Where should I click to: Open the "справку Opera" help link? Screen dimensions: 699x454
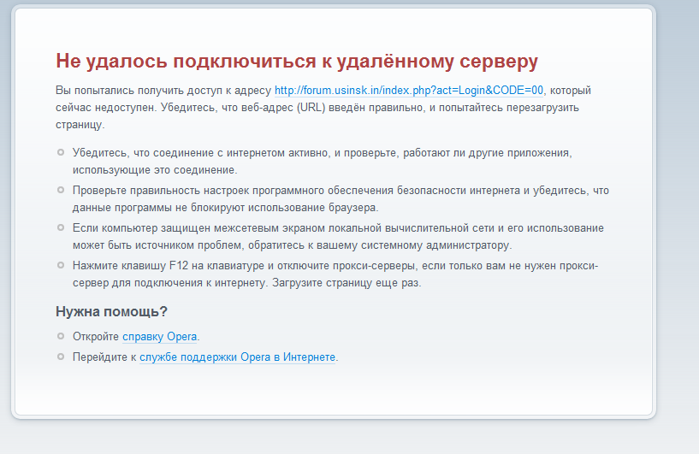[x=160, y=337]
